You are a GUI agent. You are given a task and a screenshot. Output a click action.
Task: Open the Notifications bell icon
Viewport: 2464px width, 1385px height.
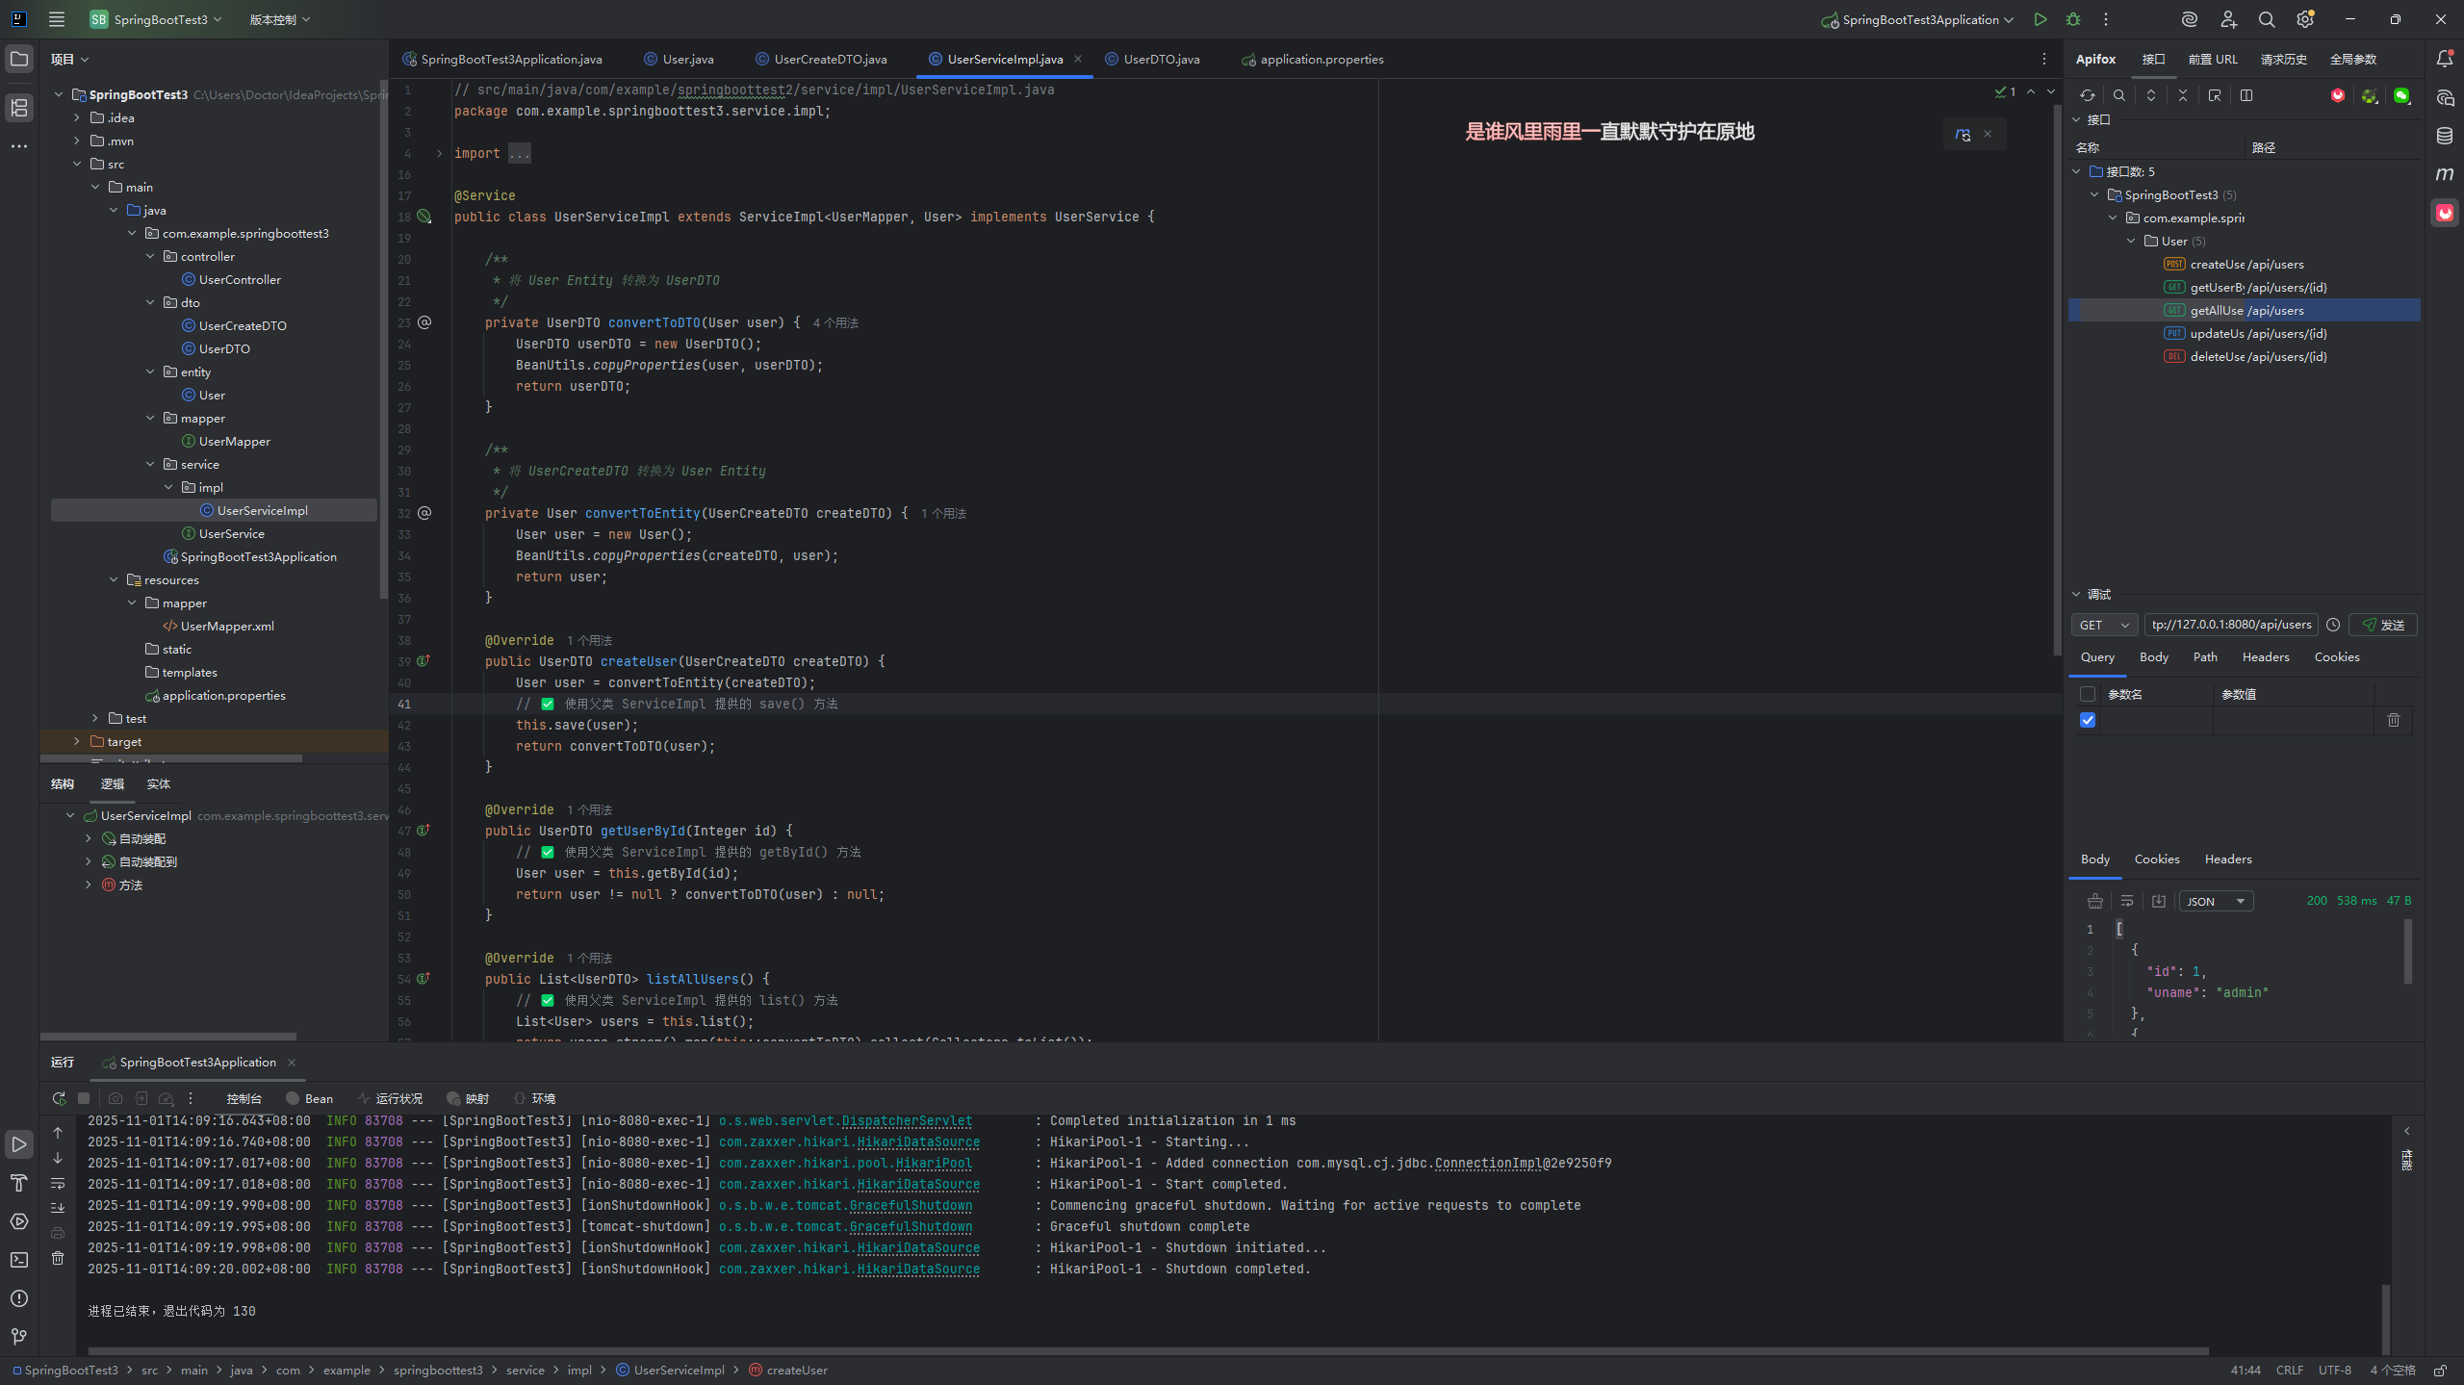coord(2445,59)
